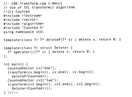The width and height of the screenshot is (132, 97).
Task: Click 'return 0;' in deleteP template
Action: click(x=108, y=40)
